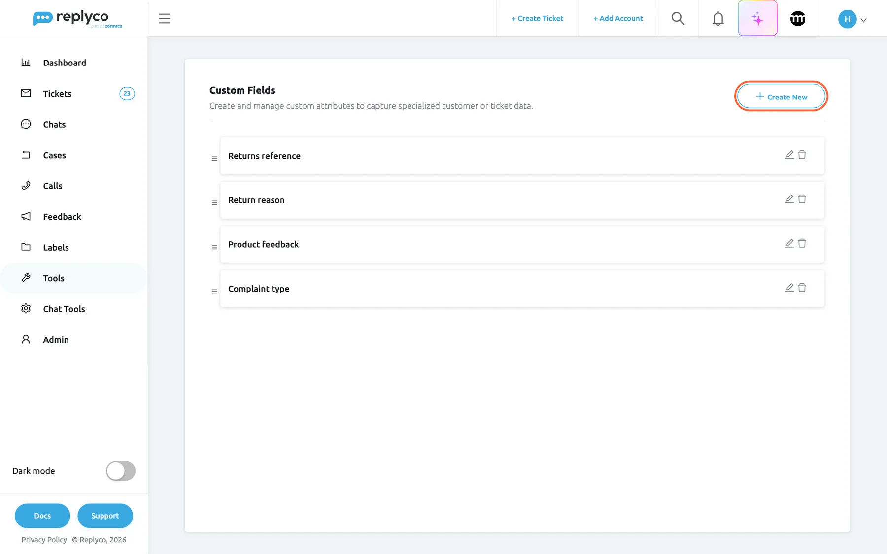The height and width of the screenshot is (554, 887).
Task: Click + Add Account
Action: 618,19
